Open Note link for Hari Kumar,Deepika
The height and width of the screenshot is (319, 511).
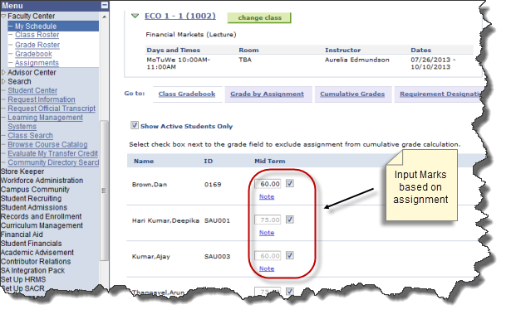(x=267, y=233)
